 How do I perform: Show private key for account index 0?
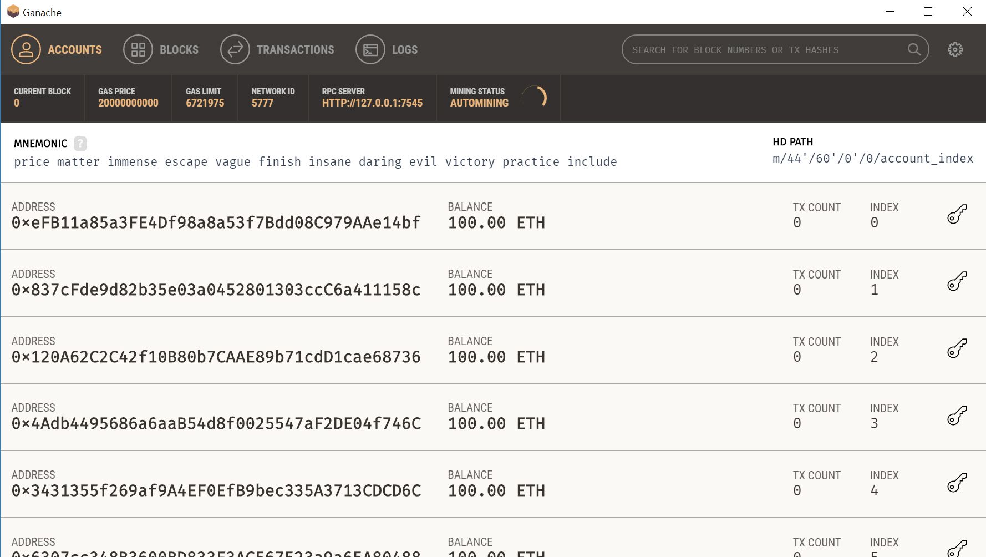(957, 214)
